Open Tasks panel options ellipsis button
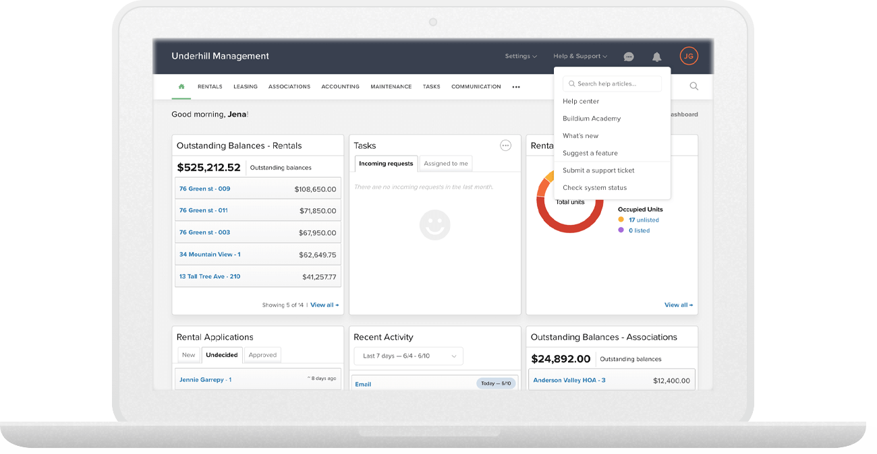 505,145
